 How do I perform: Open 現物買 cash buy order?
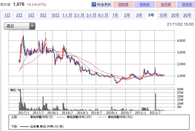[x=123, y=4]
